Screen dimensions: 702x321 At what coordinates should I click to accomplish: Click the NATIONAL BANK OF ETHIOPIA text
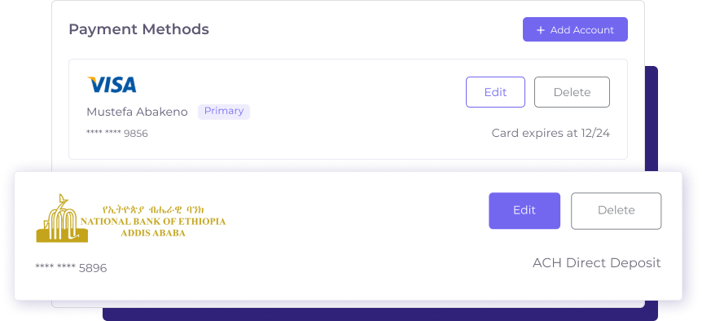[x=153, y=222]
